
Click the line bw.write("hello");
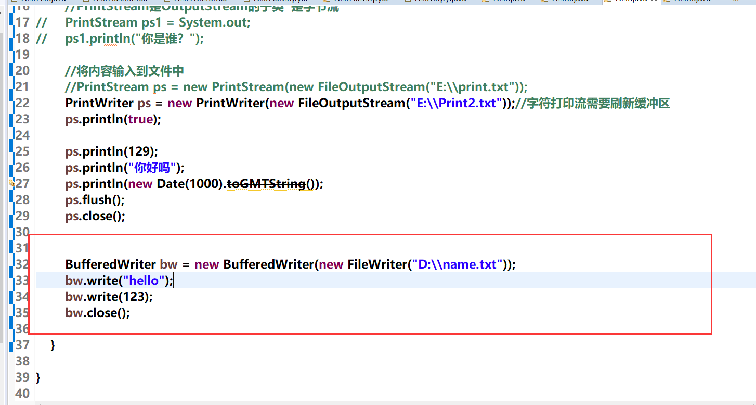119,281
